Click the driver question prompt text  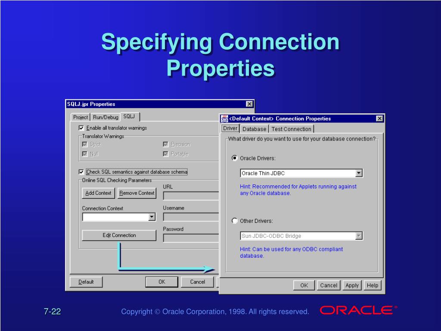pyautogui.click(x=302, y=139)
